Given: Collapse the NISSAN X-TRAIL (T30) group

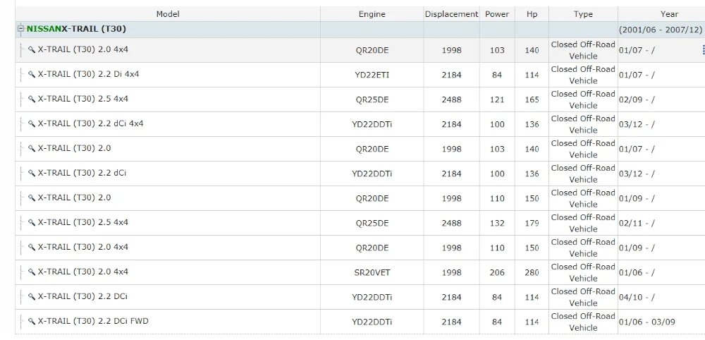Looking at the screenshot, I should [20, 29].
